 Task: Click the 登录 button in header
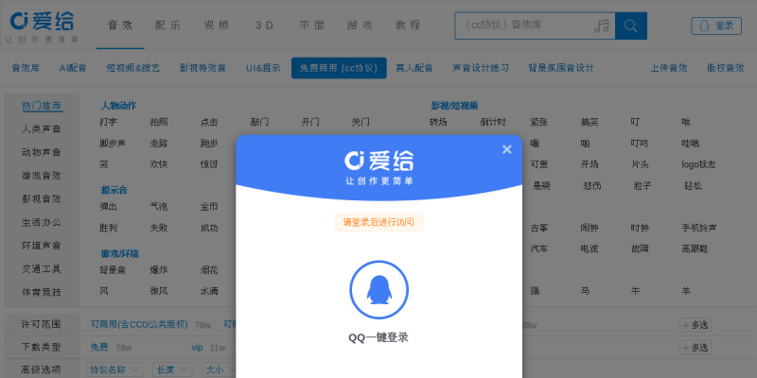pos(716,26)
